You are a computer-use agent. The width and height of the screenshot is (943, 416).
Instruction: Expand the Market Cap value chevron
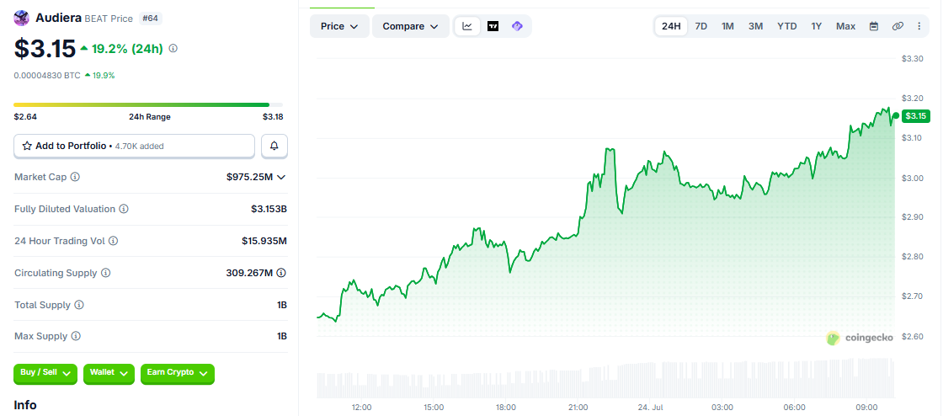tap(281, 177)
